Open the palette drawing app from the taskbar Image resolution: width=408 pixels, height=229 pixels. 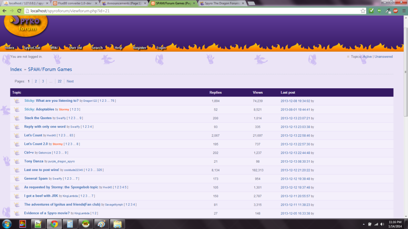click(102, 223)
